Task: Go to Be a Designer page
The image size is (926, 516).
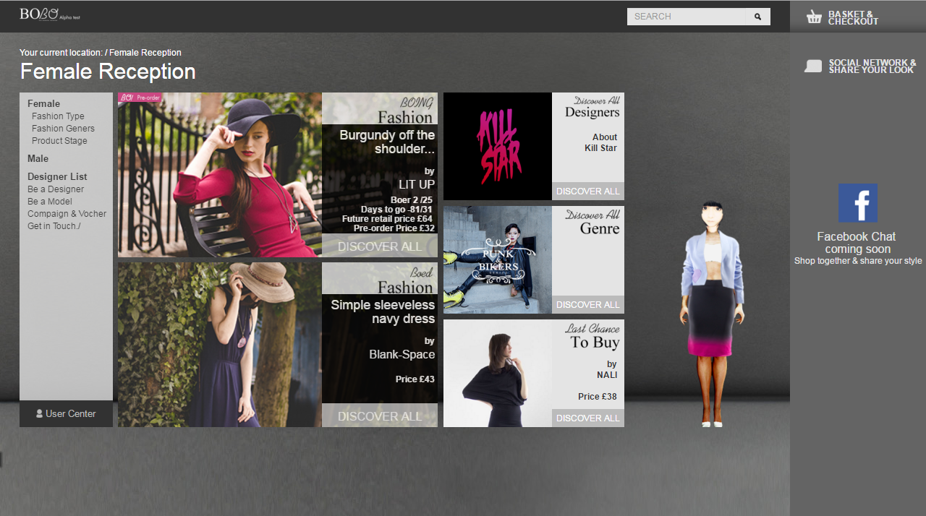Action: pos(56,189)
